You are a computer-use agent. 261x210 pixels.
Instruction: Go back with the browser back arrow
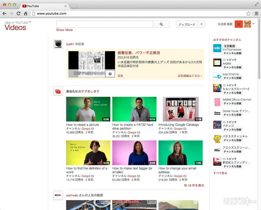4,13
